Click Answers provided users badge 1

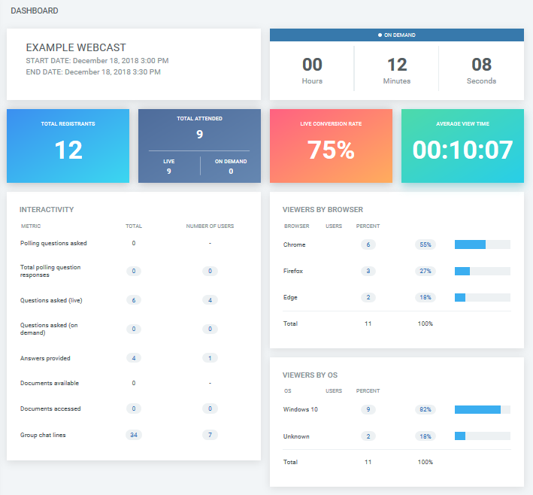(210, 358)
